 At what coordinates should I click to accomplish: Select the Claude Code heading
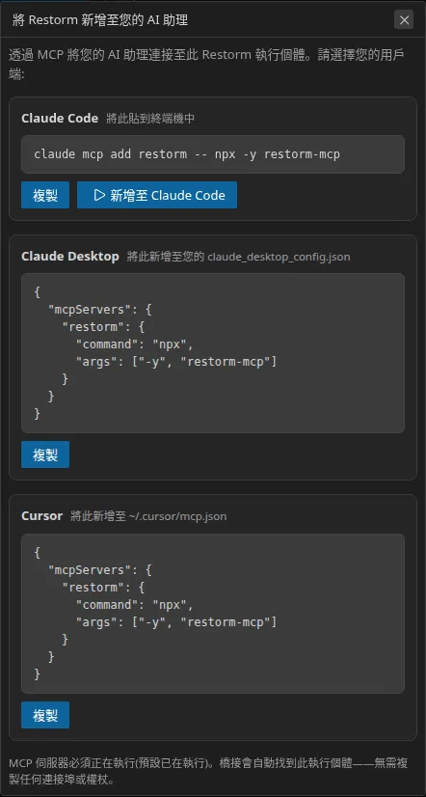pyautogui.click(x=60, y=119)
